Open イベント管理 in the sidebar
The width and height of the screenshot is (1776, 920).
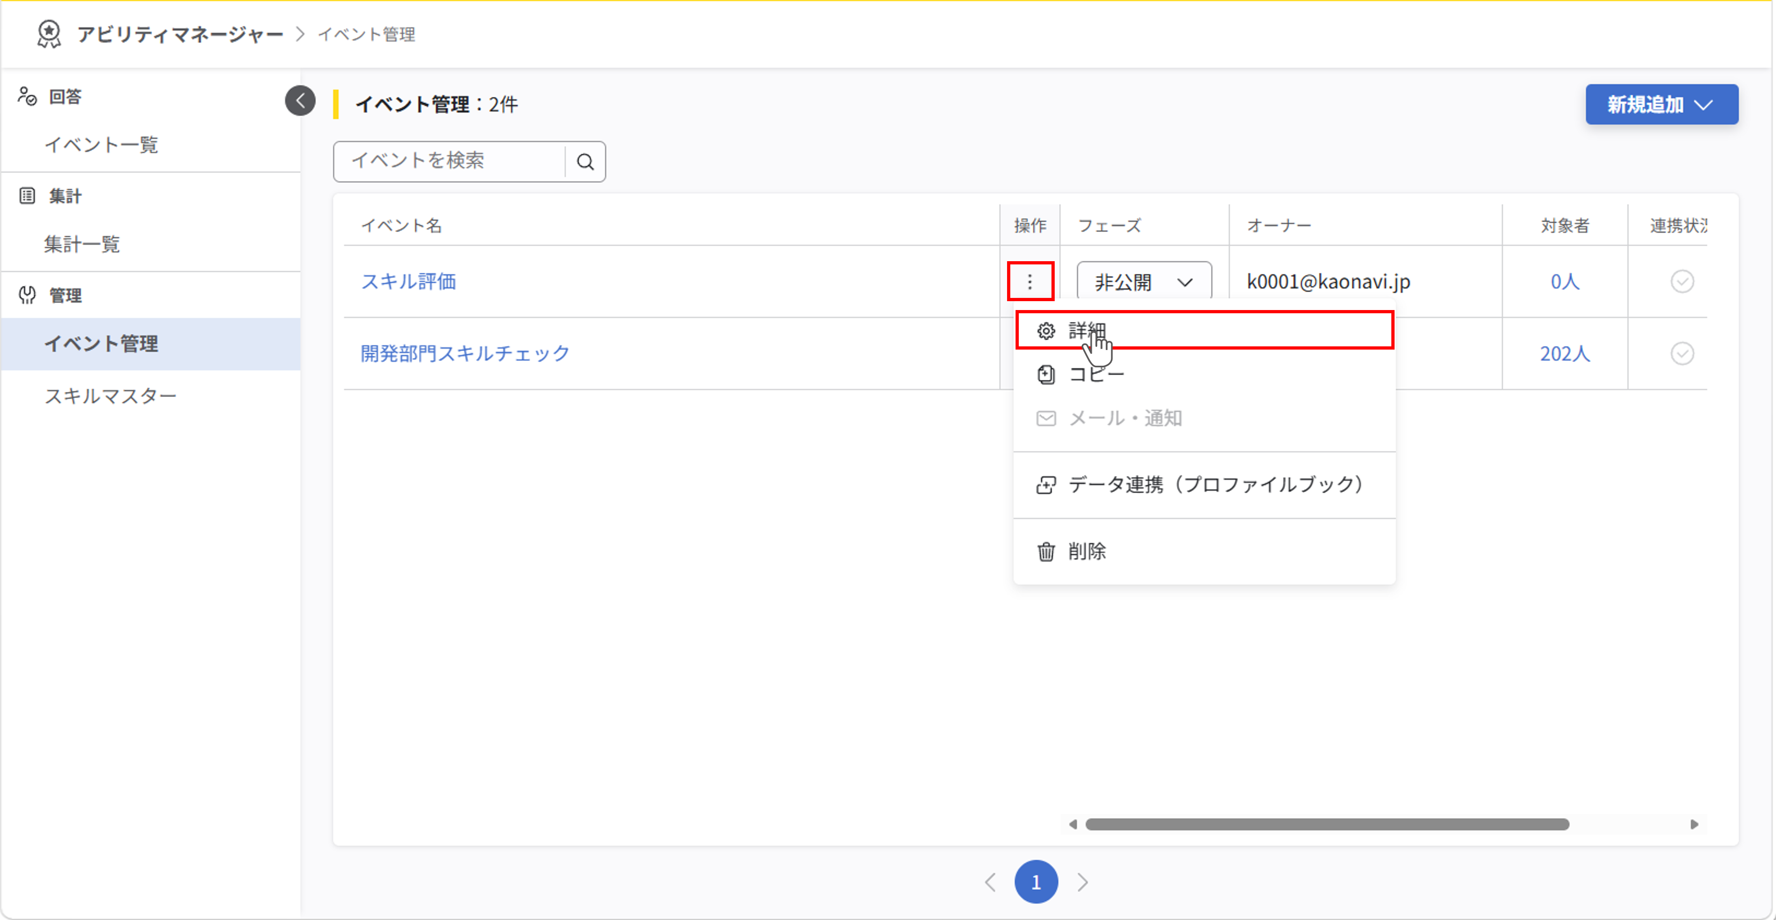tap(150, 344)
